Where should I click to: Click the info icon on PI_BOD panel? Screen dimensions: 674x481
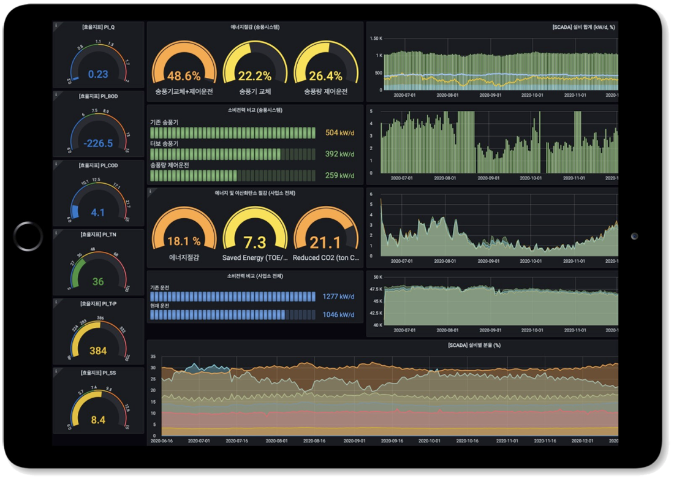coord(56,95)
